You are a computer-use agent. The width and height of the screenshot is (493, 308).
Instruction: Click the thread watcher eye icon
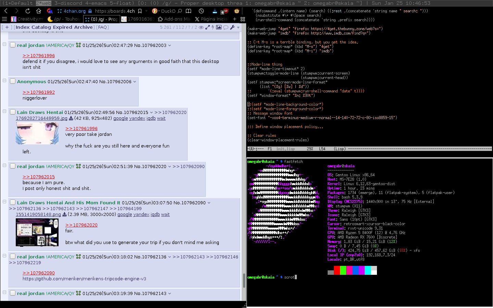[x=201, y=27]
